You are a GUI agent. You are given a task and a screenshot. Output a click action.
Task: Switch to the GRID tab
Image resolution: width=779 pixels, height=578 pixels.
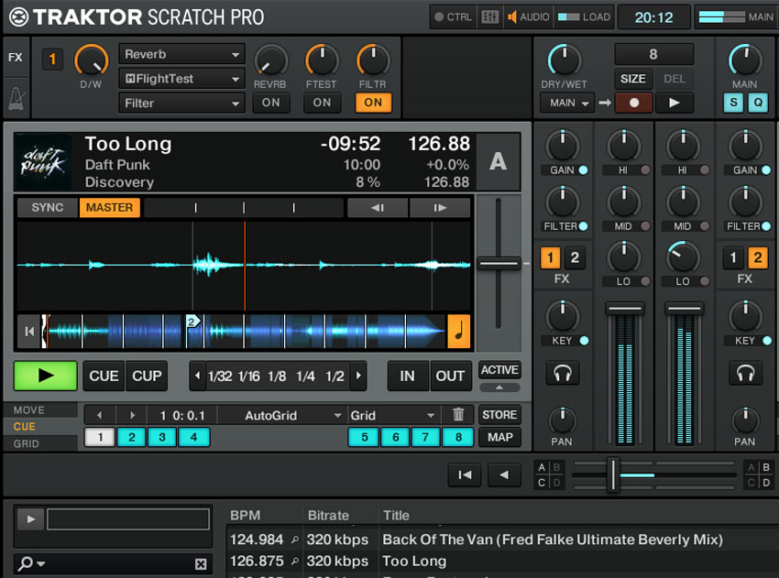(x=40, y=443)
